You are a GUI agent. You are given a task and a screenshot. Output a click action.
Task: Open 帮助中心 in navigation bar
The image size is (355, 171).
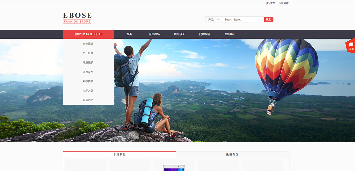tap(230, 34)
